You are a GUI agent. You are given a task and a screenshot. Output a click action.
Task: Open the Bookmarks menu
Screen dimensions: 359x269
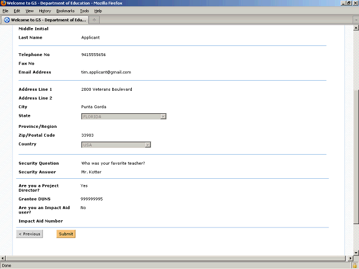(x=65, y=11)
